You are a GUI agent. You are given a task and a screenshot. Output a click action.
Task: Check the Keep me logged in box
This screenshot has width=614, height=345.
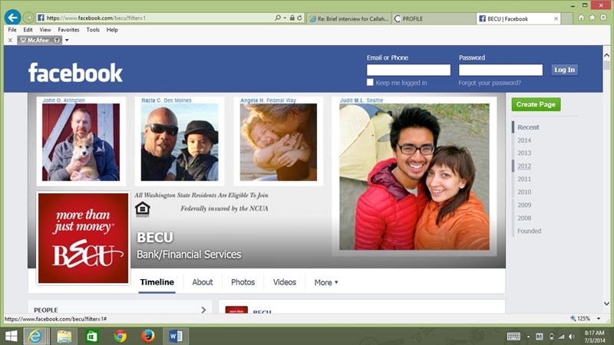(371, 83)
